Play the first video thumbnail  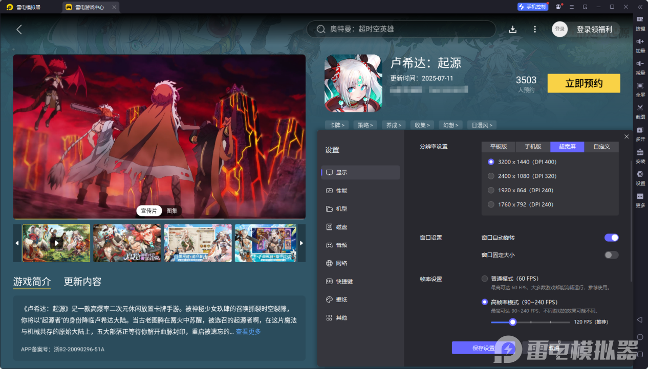click(56, 243)
